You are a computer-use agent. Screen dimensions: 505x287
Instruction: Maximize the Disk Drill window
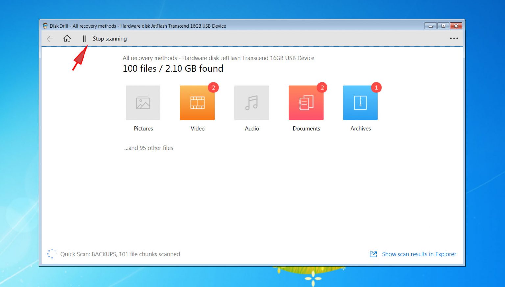pos(443,26)
